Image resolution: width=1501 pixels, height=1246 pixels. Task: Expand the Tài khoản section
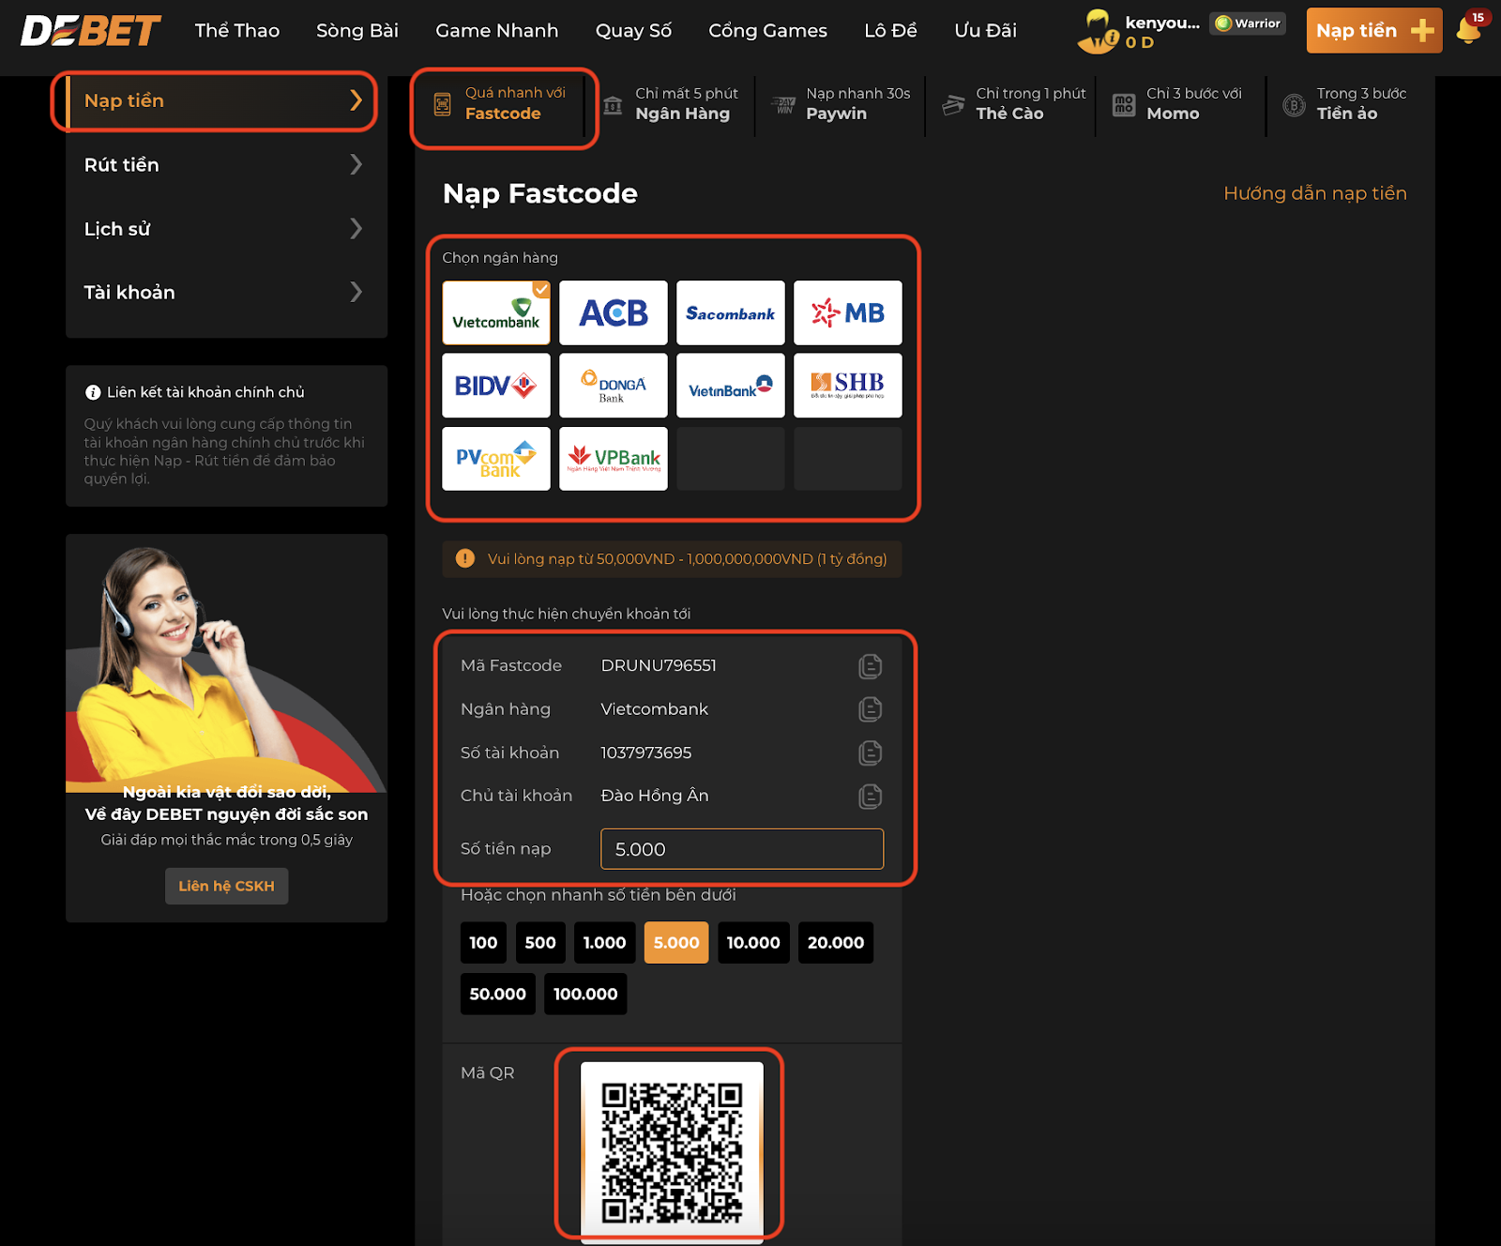tap(223, 292)
